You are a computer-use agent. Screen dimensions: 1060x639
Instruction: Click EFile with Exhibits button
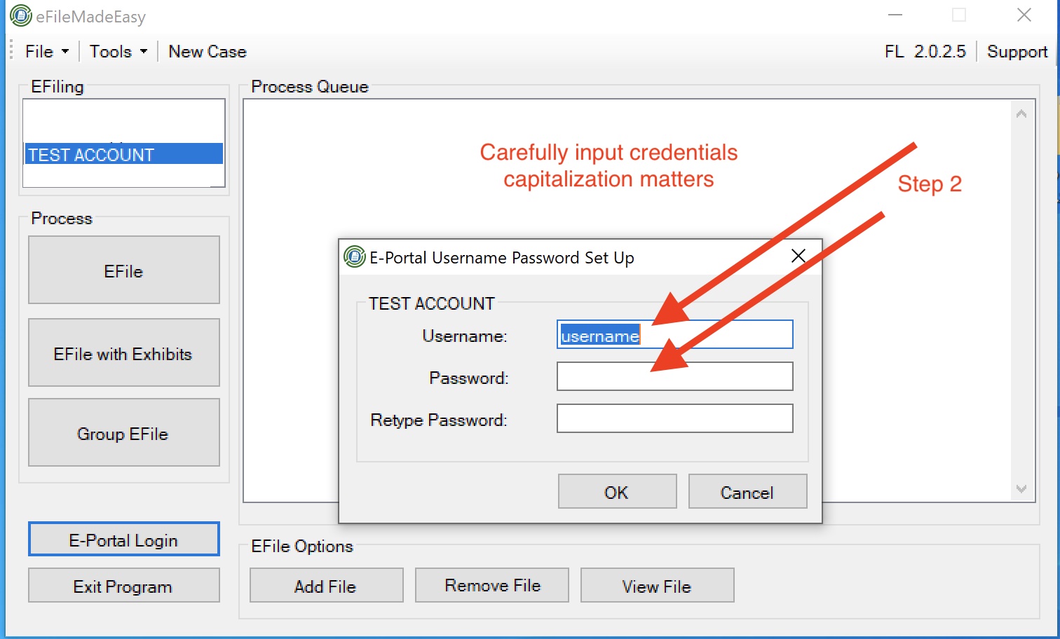click(124, 352)
